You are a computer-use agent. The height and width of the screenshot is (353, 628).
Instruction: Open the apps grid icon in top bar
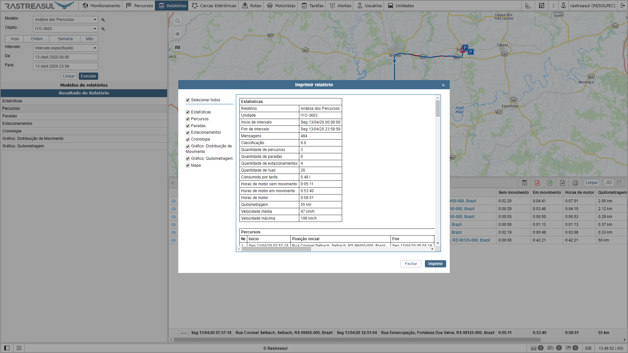(x=542, y=6)
